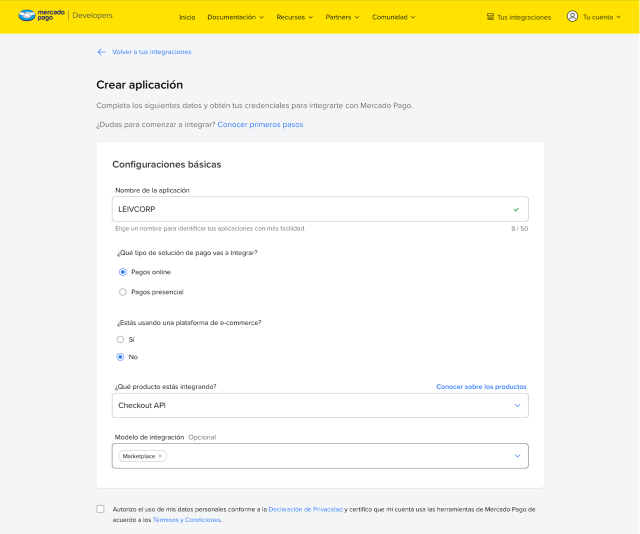640x534 pixels.
Task: Click the user account avatar icon
Action: coord(572,16)
